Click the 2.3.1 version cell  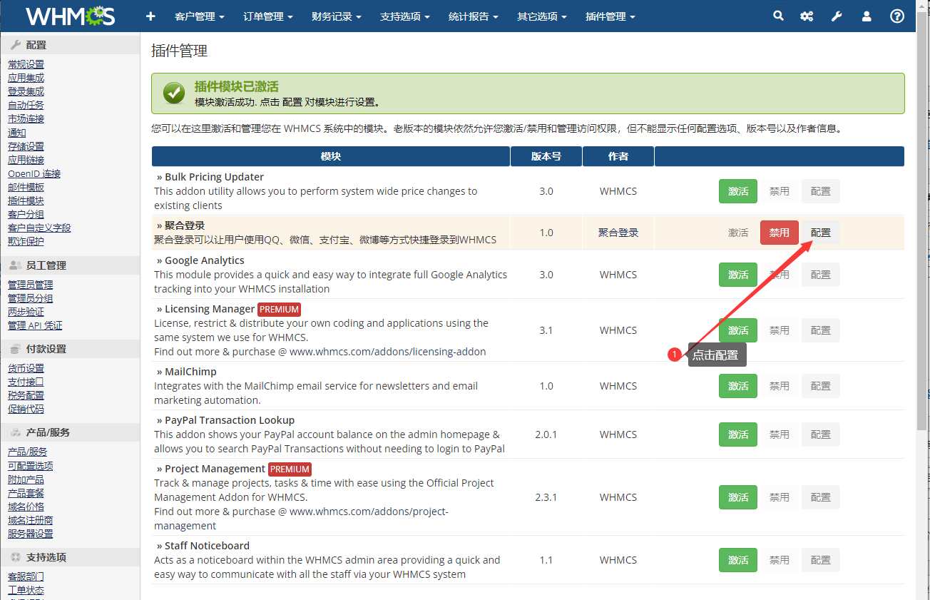pyautogui.click(x=546, y=497)
